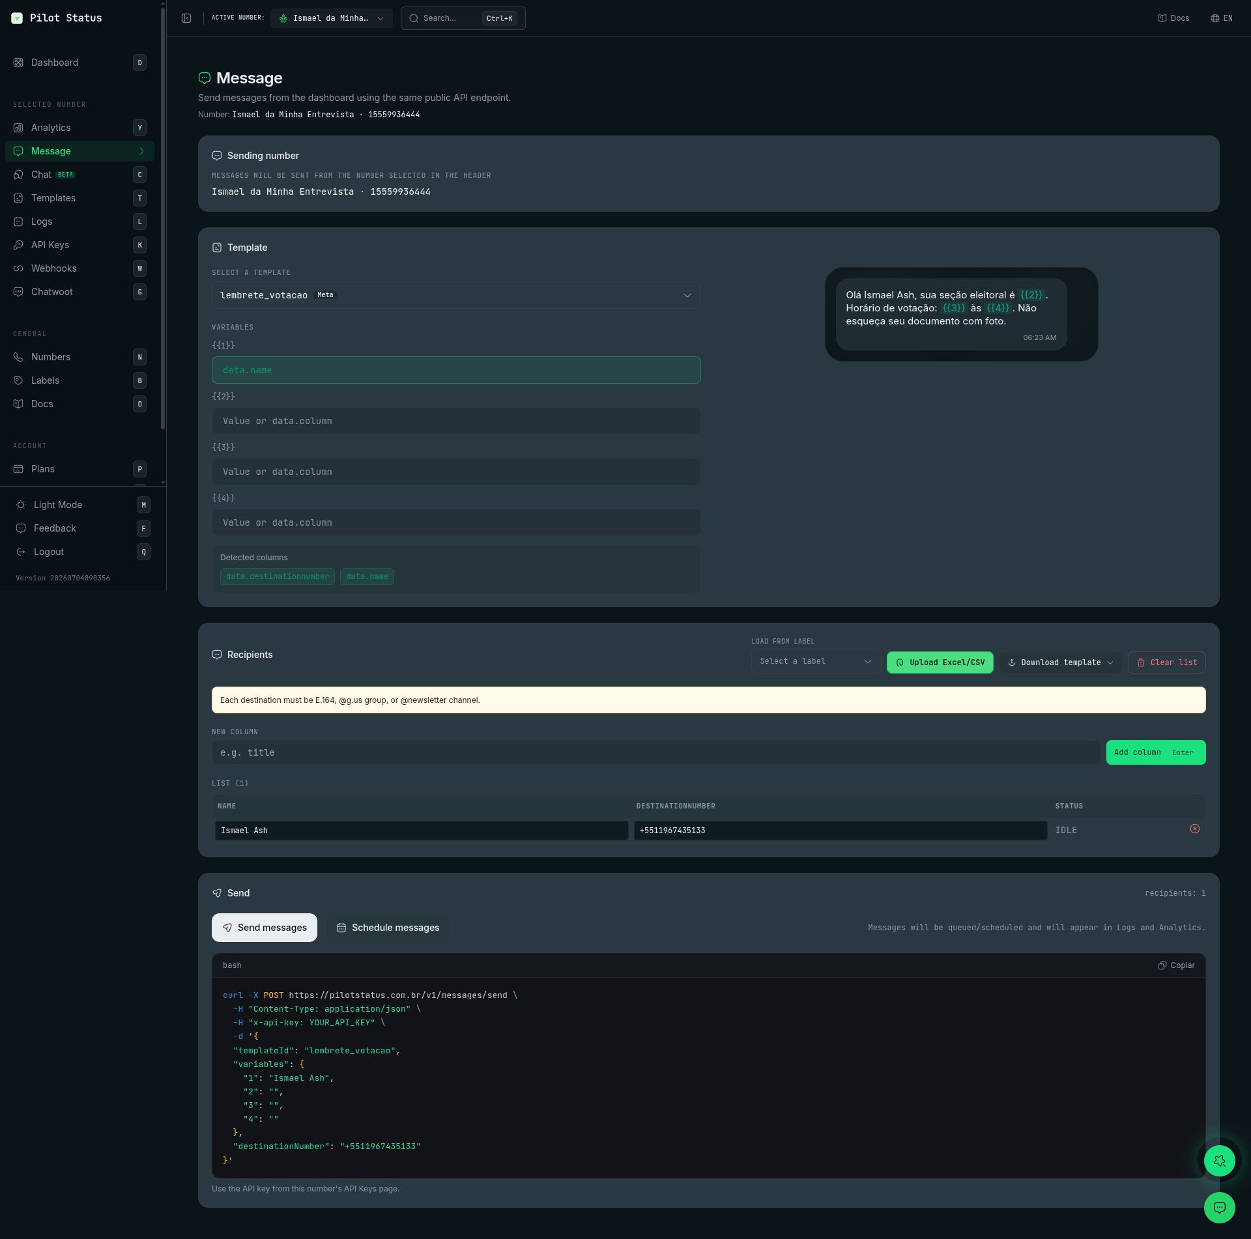Select the Message sidebar entry
The height and width of the screenshot is (1239, 1251).
tap(79, 151)
